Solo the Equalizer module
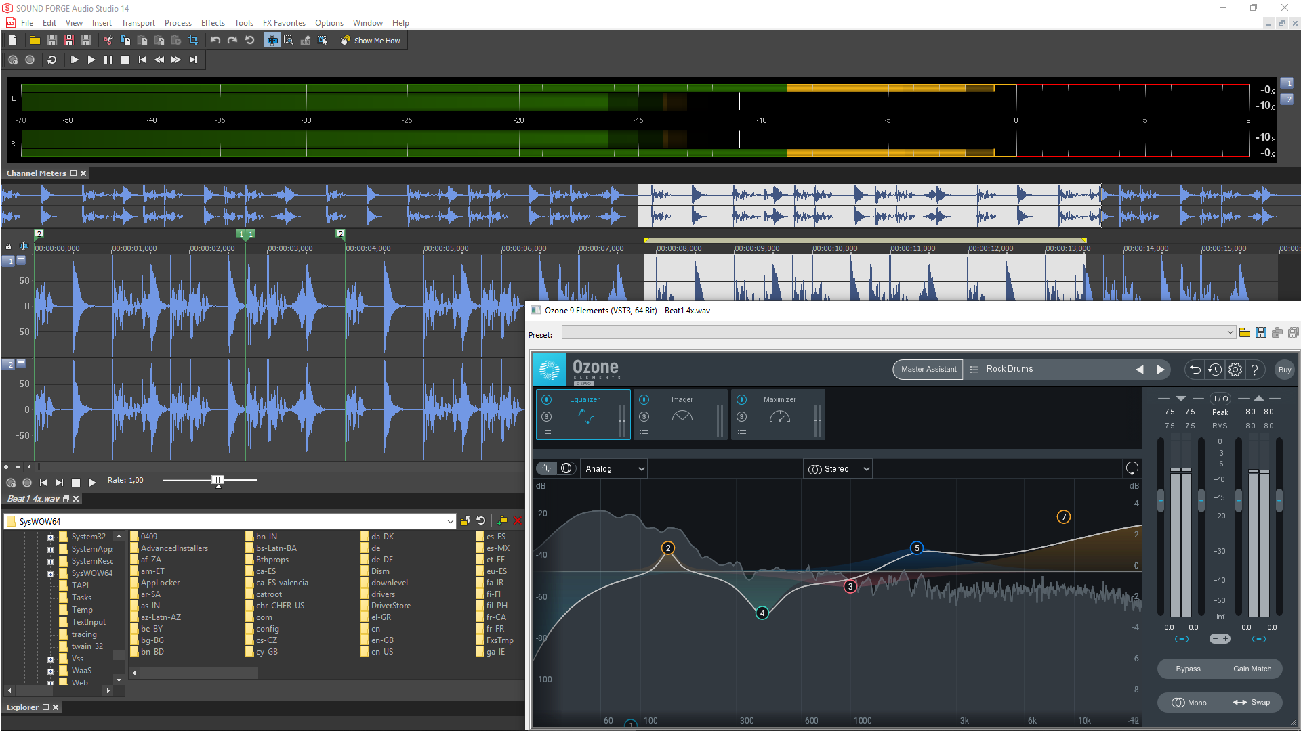1301x731 pixels. tap(547, 417)
